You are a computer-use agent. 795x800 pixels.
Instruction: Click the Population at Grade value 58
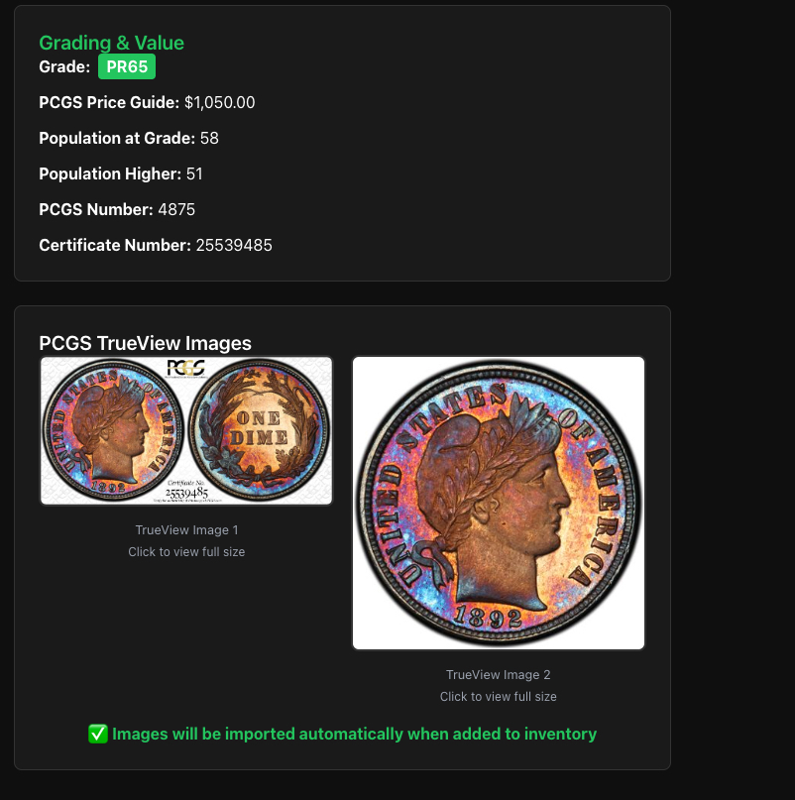pyautogui.click(x=209, y=138)
